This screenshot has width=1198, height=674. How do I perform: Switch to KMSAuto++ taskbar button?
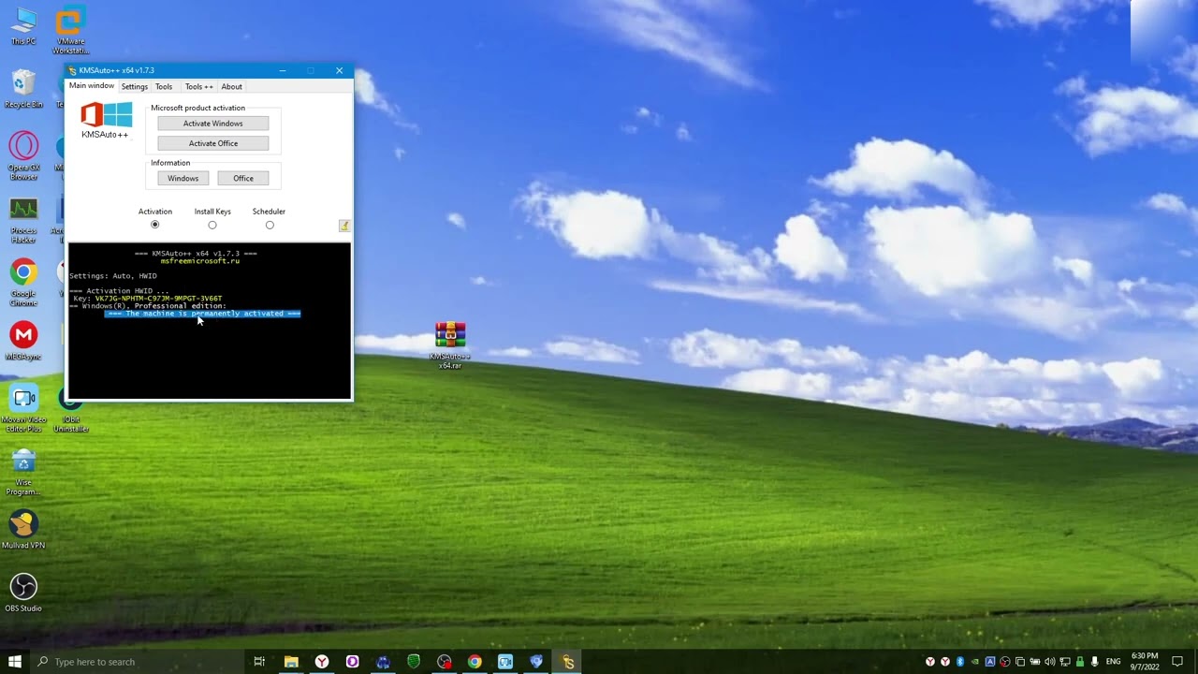567,662
